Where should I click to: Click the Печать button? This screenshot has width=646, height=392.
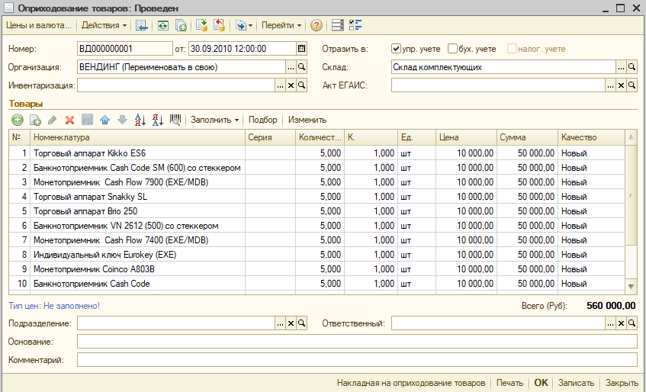[x=509, y=383]
